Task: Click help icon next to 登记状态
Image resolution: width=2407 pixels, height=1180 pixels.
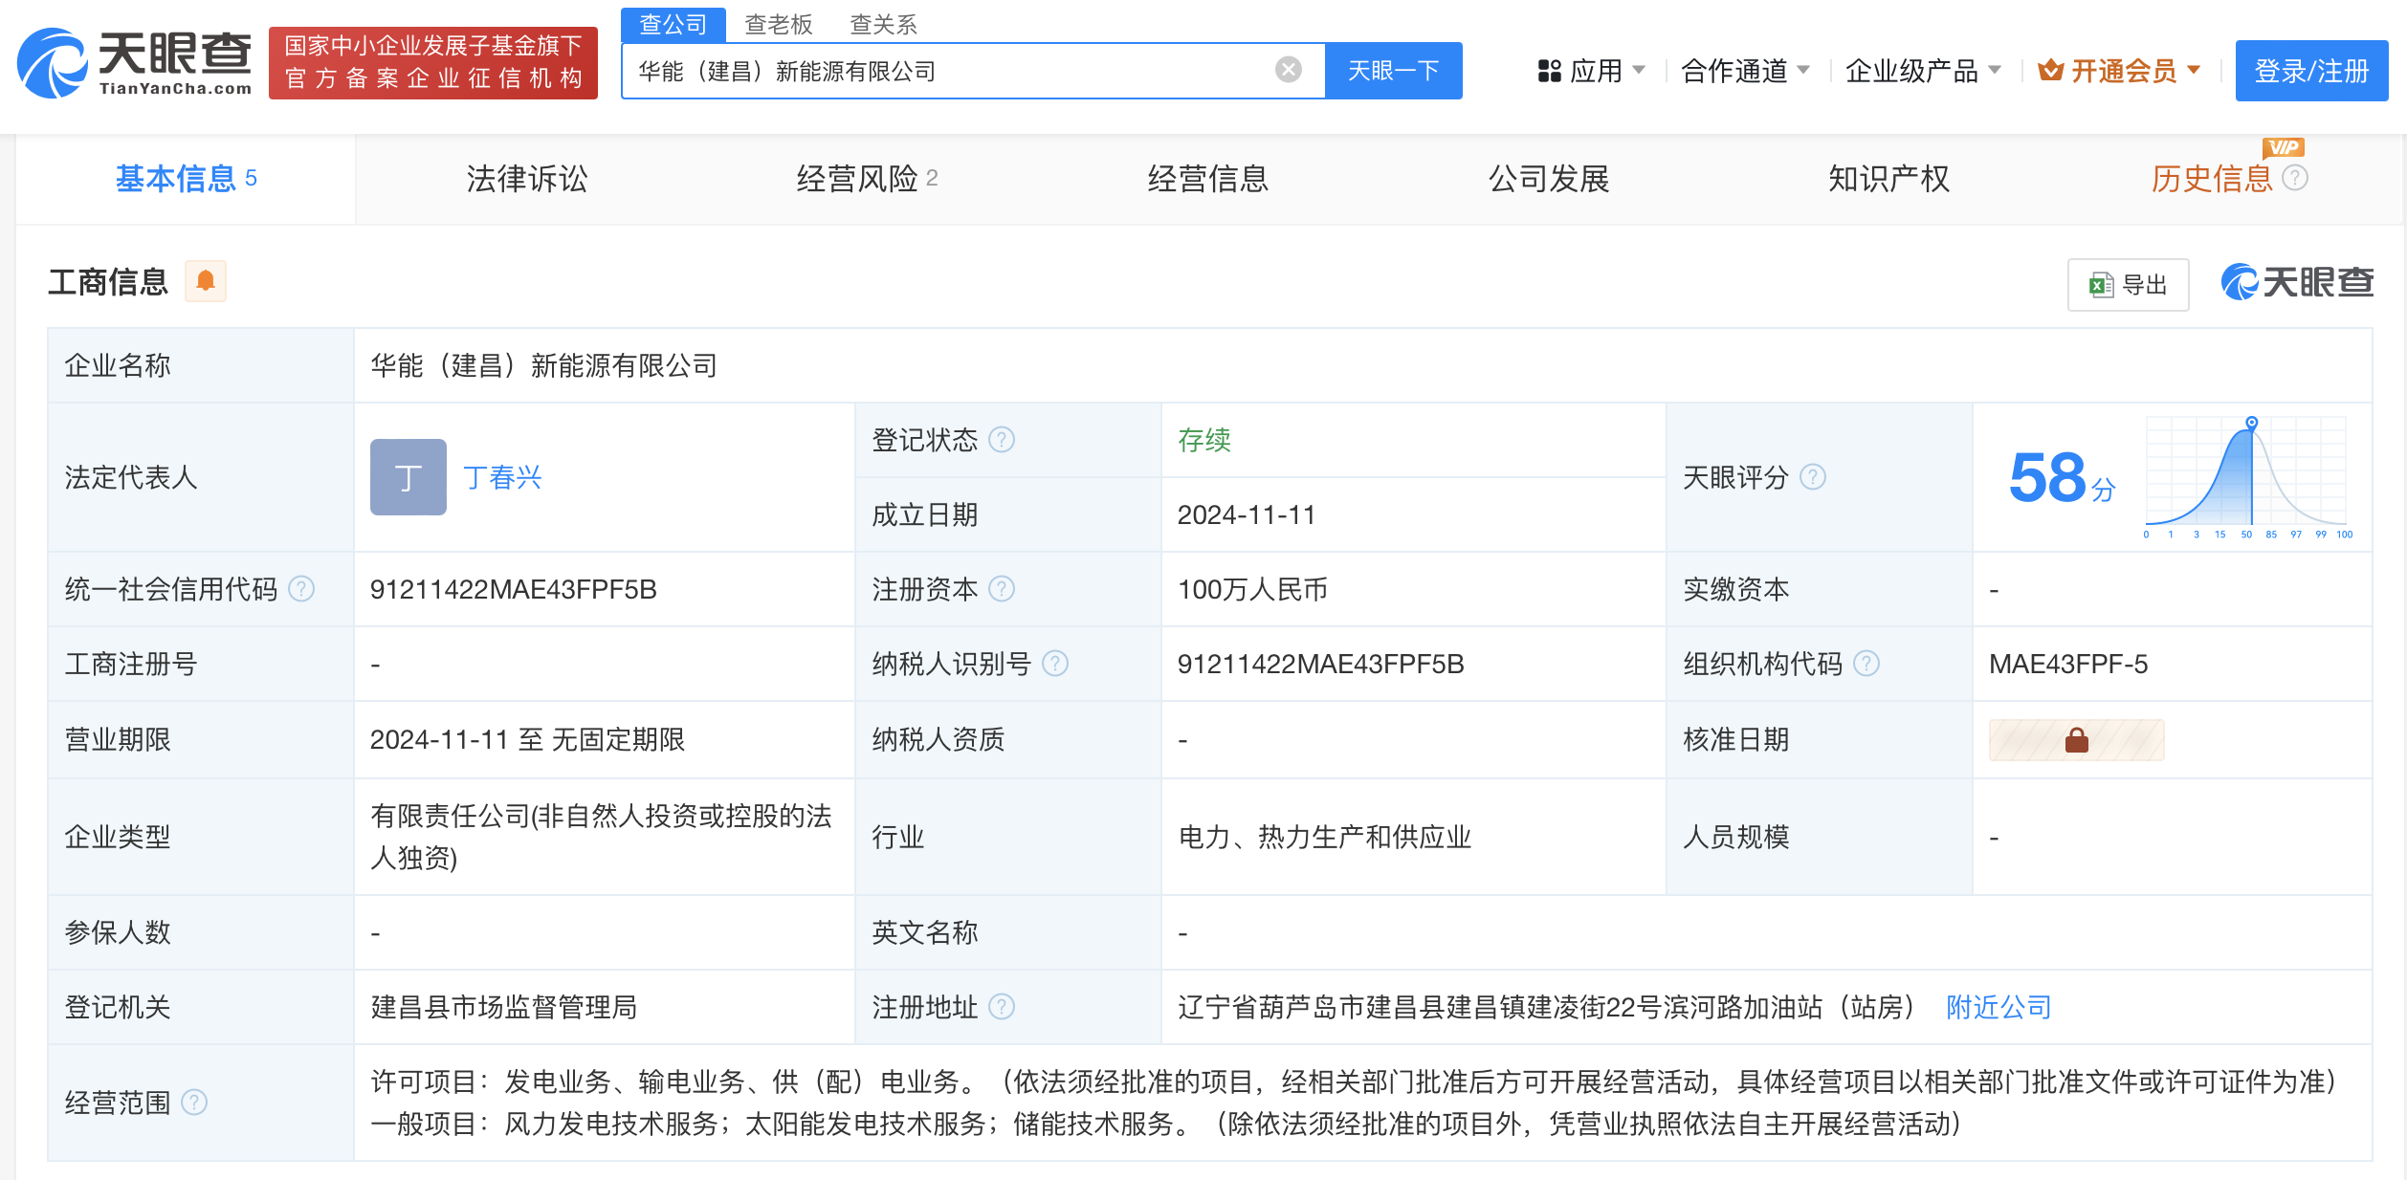Action: [1002, 440]
